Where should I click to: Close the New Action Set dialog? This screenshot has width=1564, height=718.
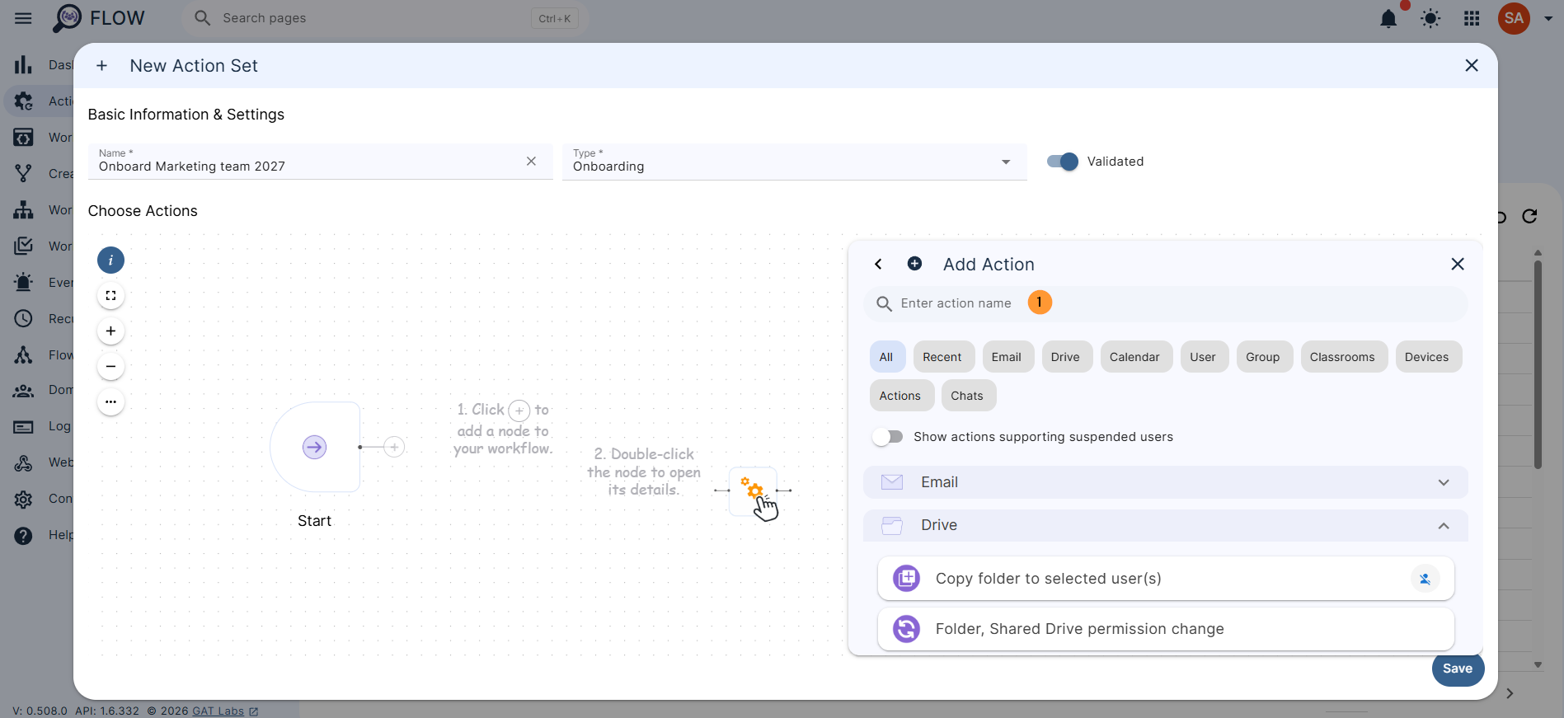click(1472, 65)
